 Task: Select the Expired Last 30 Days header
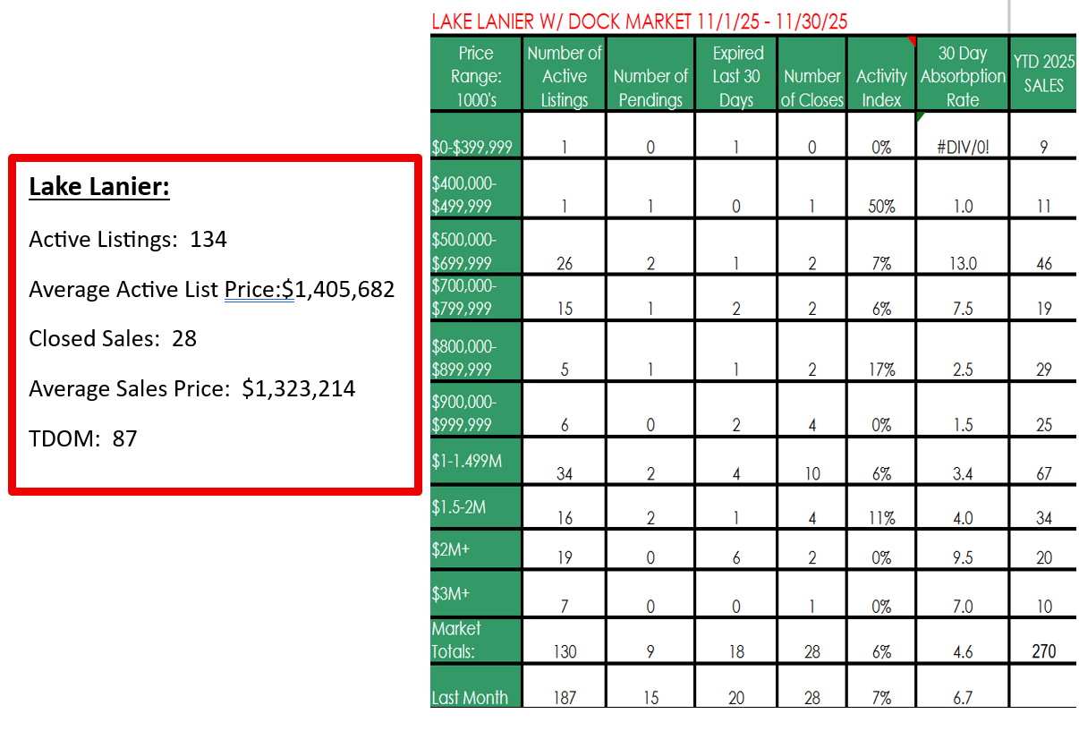pos(736,76)
